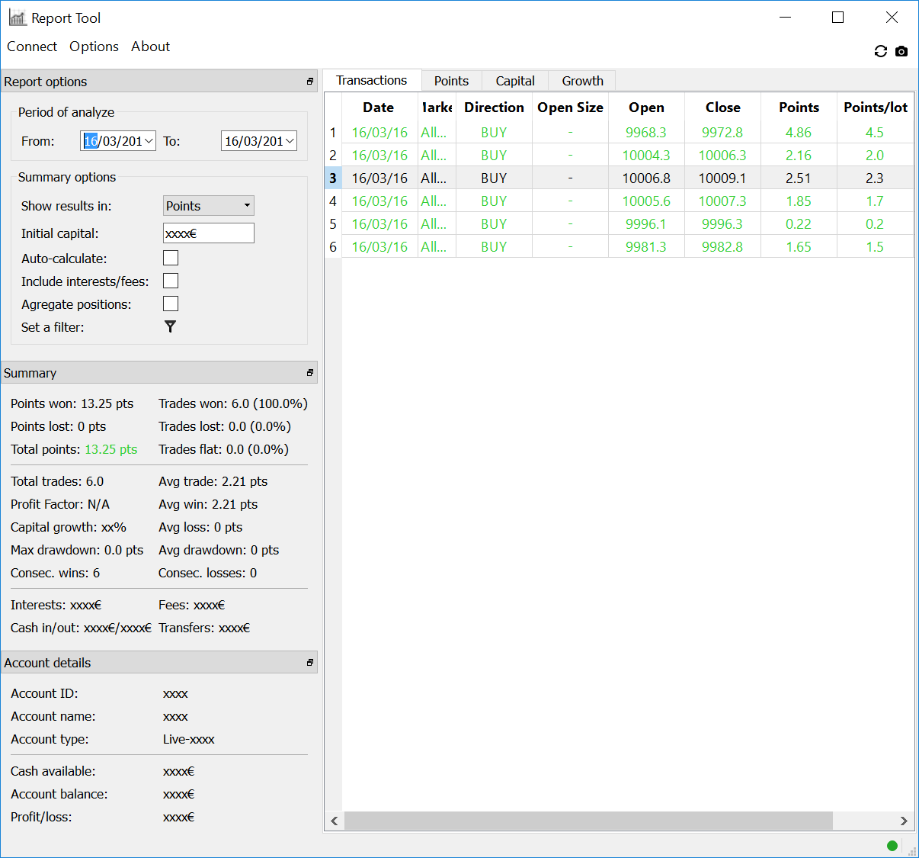
Task: Click the green connection status indicator
Action: (x=892, y=845)
